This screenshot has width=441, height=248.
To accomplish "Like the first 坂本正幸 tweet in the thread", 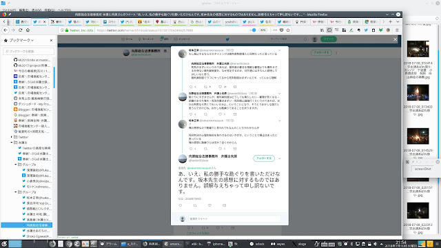I will click(x=220, y=87).
